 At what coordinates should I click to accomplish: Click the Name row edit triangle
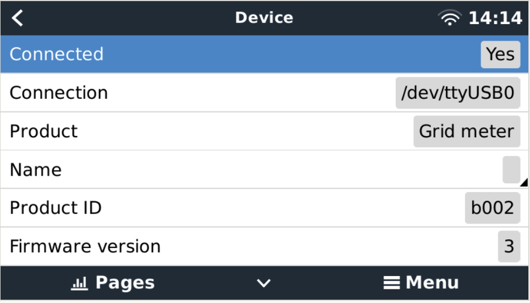524,183
